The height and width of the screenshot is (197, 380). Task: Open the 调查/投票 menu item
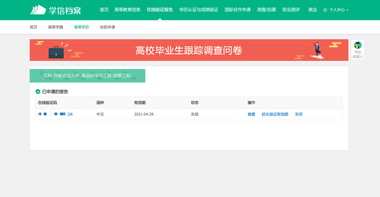[x=266, y=10]
